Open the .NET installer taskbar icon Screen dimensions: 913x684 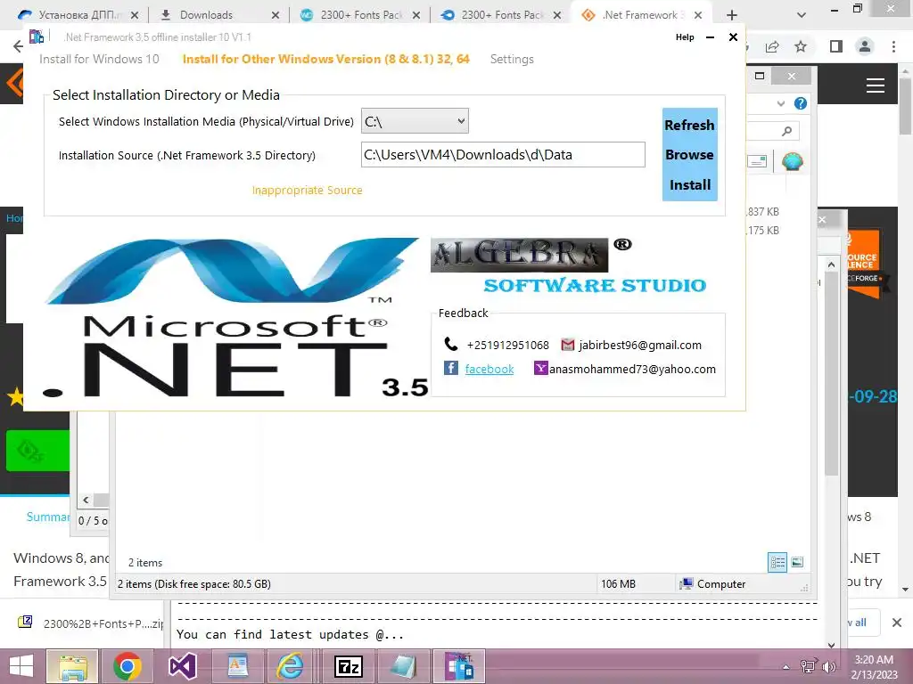click(x=459, y=666)
